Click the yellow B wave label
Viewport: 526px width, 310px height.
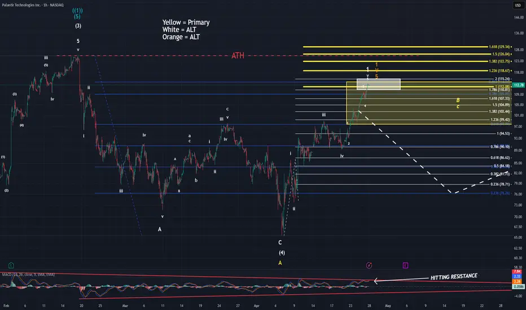click(x=458, y=100)
